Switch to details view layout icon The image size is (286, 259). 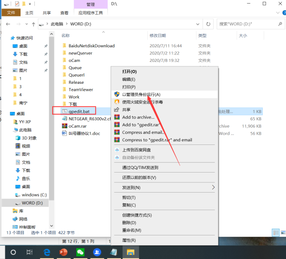pyautogui.click(x=276, y=233)
